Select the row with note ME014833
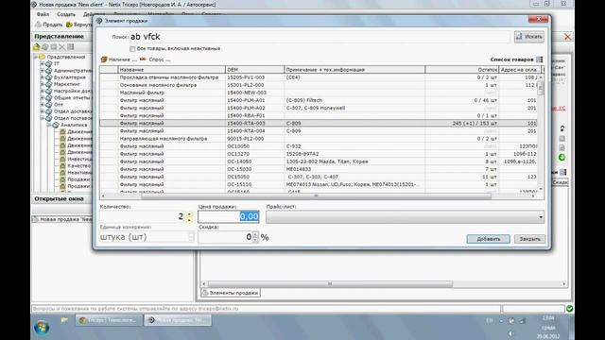Image resolution: width=605 pixels, height=340 pixels. (319, 169)
